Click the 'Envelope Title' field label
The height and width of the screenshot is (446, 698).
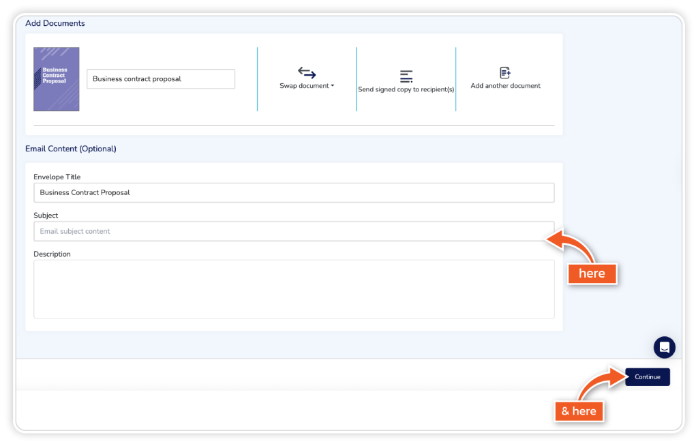57,177
